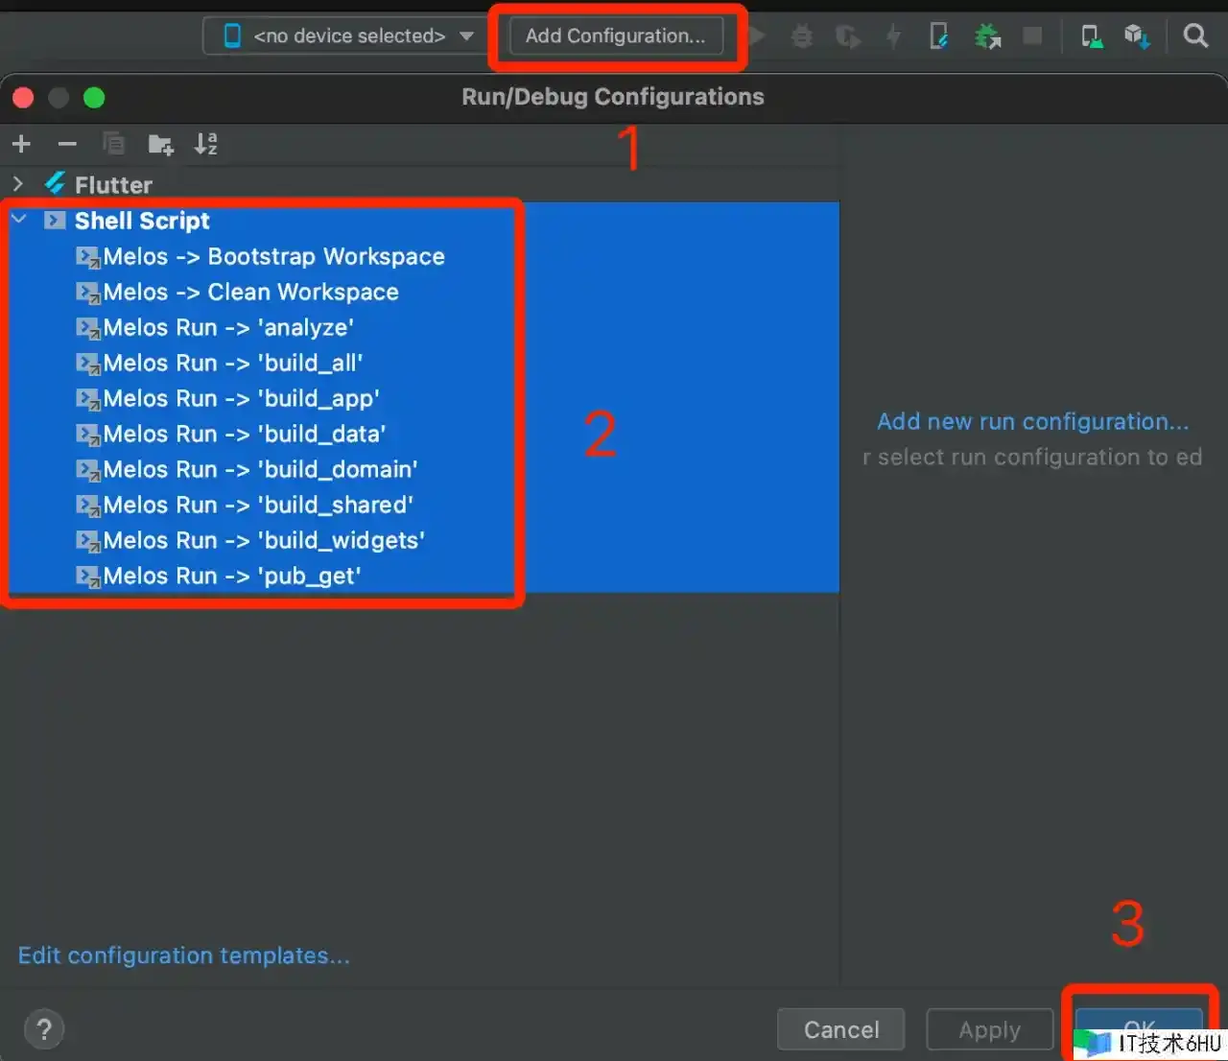Click the Sort Configurations alphabetically icon
Image resolution: width=1228 pixels, height=1061 pixels.
[205, 144]
